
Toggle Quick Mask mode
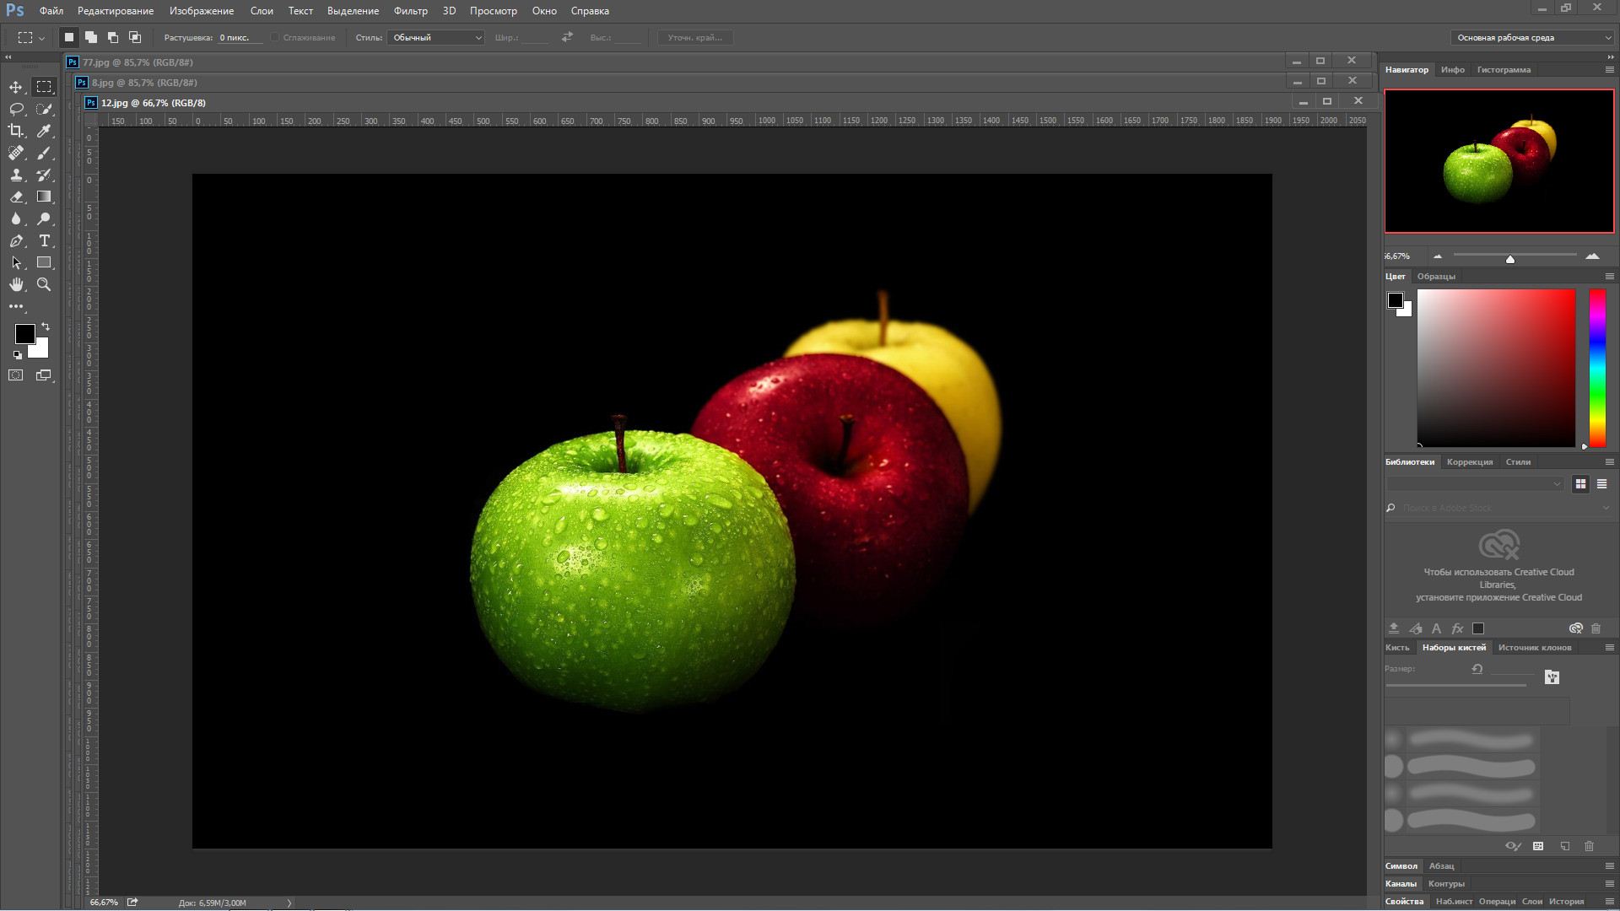pyautogui.click(x=16, y=375)
